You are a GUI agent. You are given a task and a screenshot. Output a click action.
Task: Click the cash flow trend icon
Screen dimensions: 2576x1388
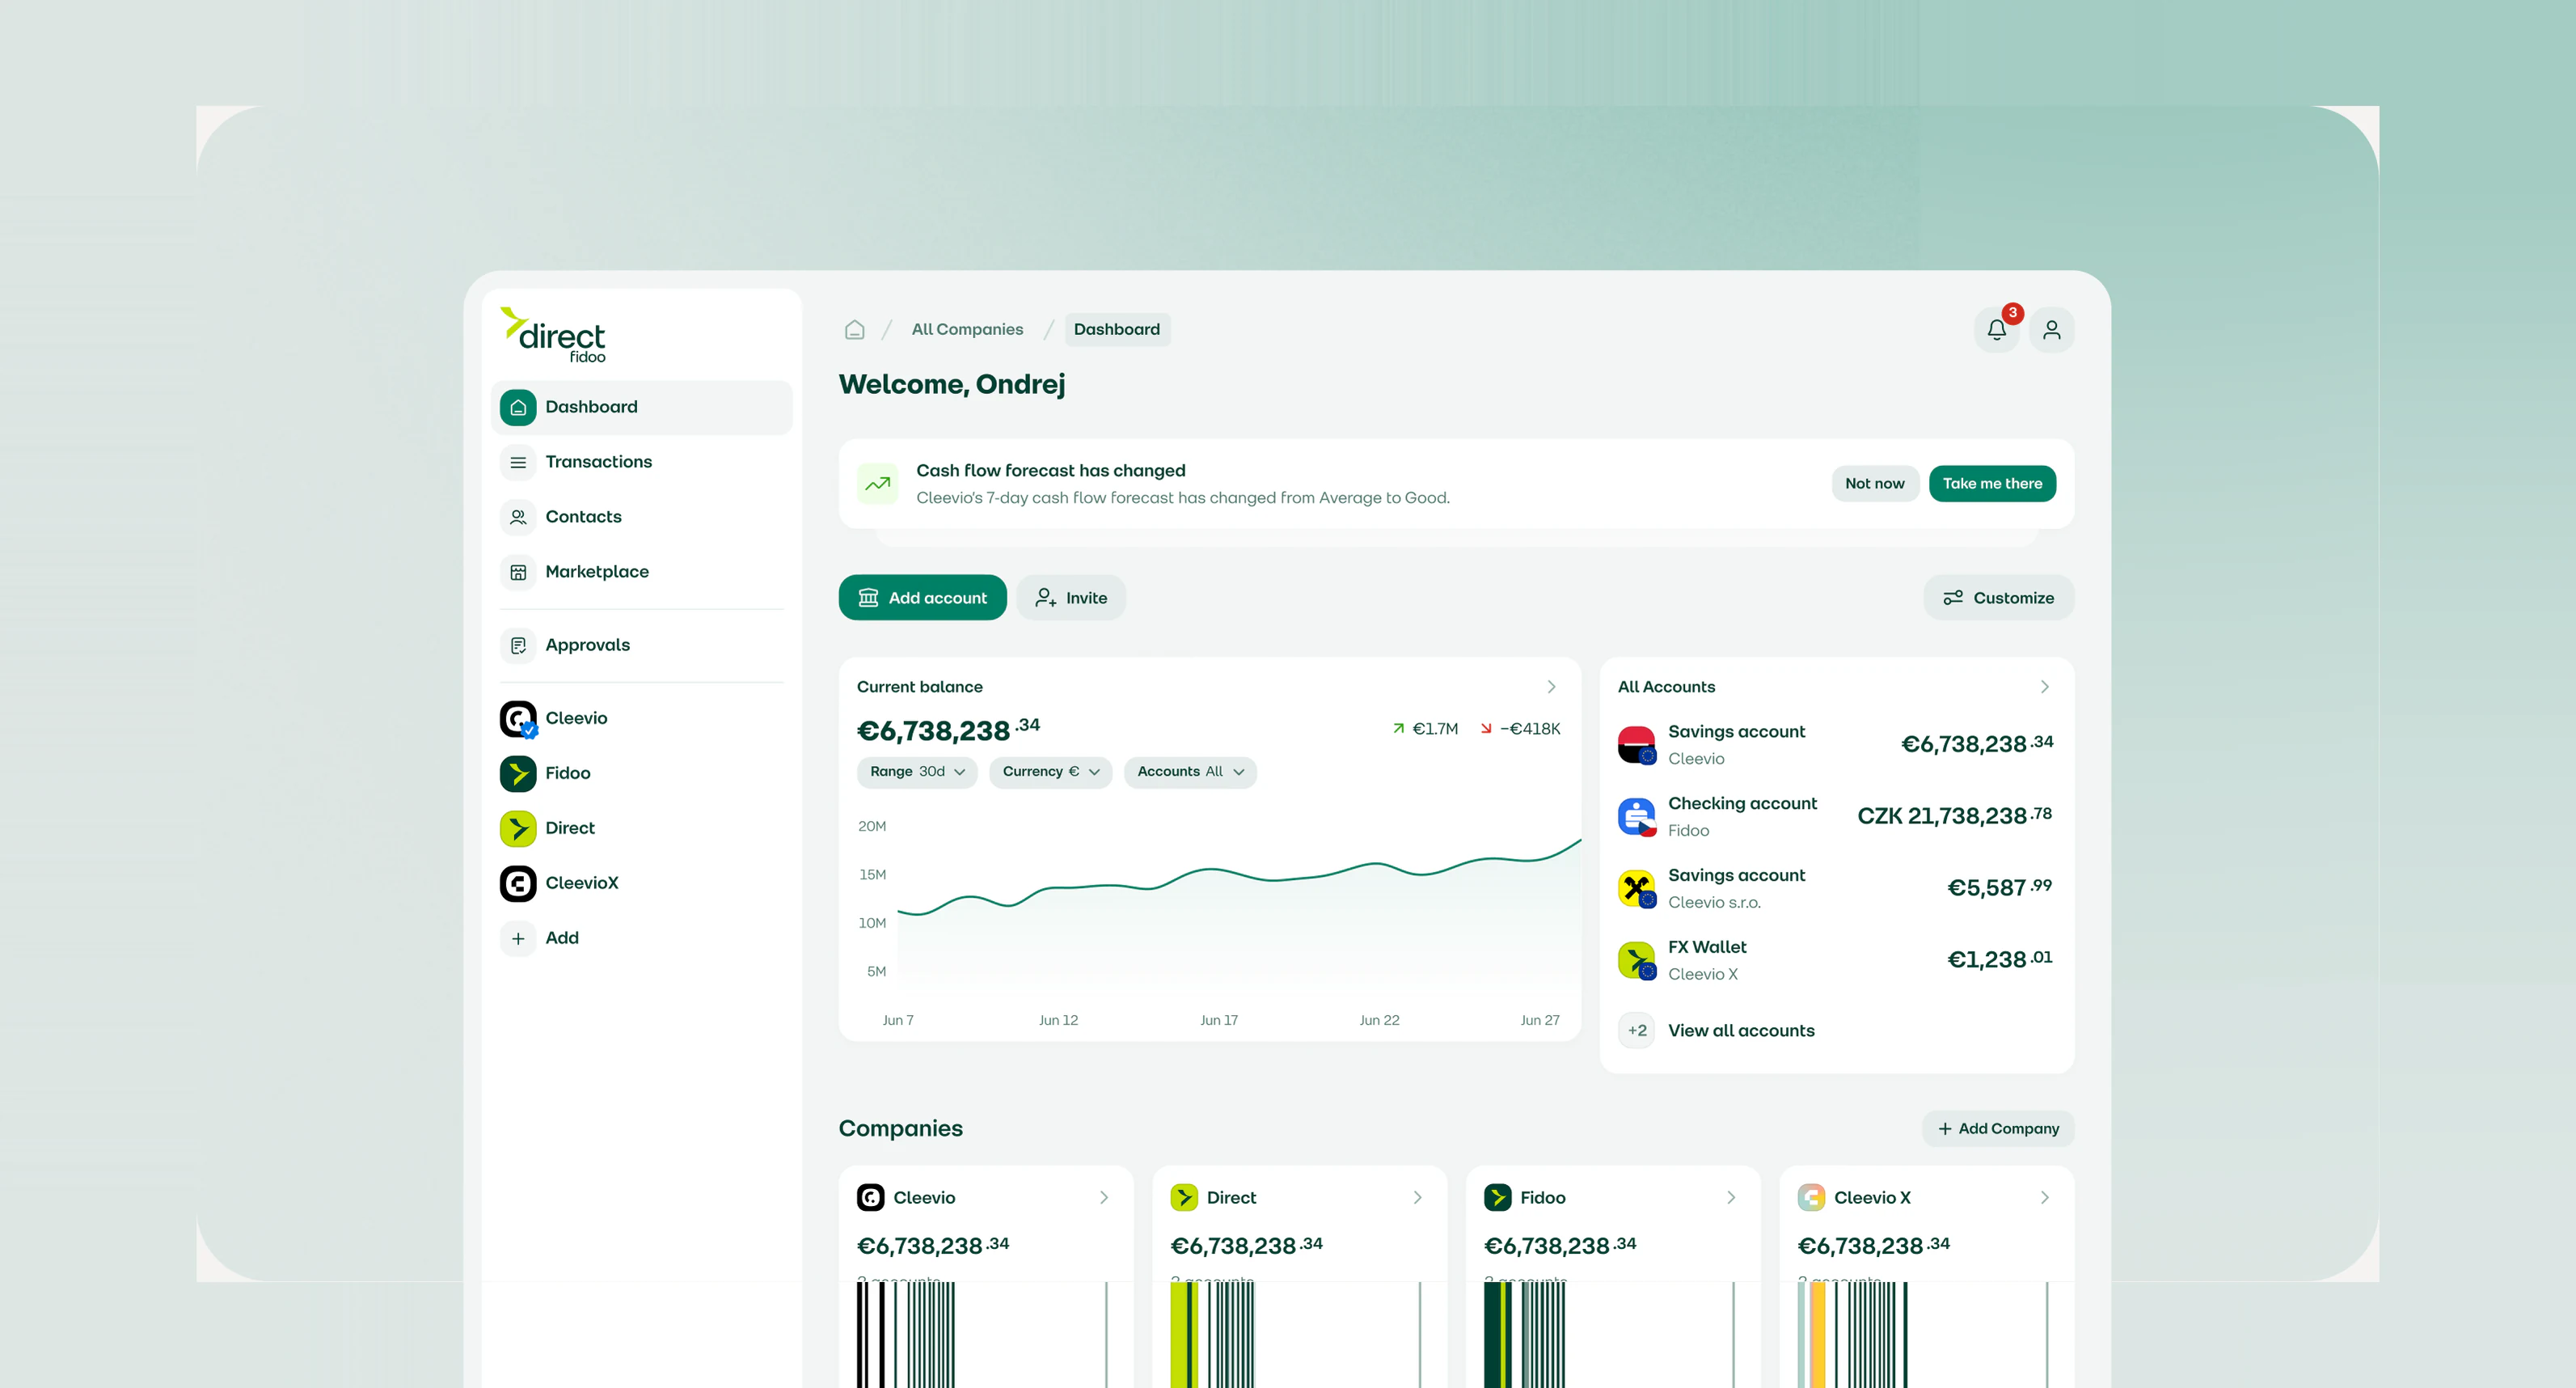click(878, 485)
